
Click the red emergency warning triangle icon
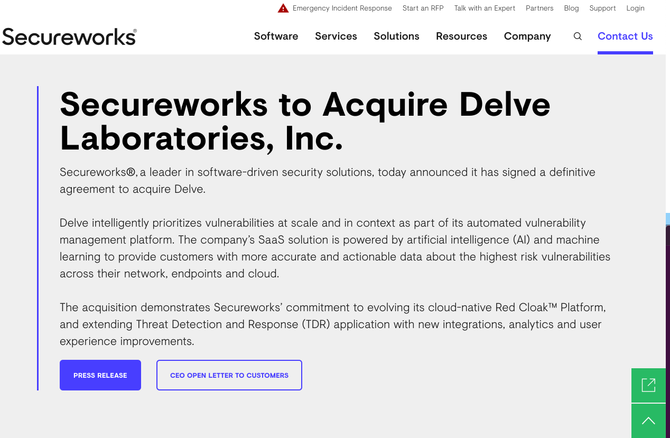click(x=283, y=8)
